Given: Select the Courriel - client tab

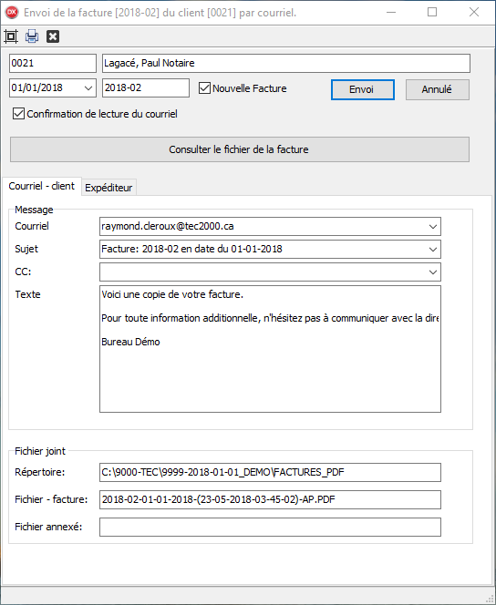Looking at the screenshot, I should pyautogui.click(x=42, y=187).
